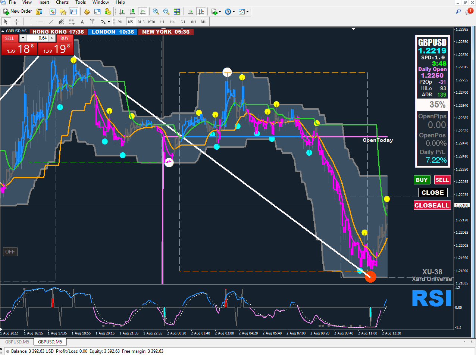Pick the Trendline drawing tool
This screenshot has width=476, height=355.
click(51, 22)
